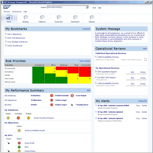Click Edit in My Performance Summary header

(88, 90)
